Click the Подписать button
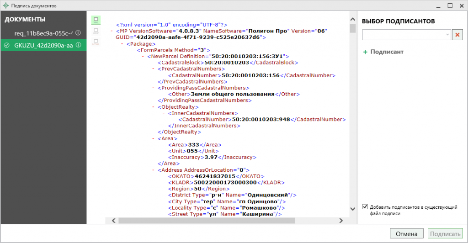Screen dimensions: 468x243 tap(445, 233)
